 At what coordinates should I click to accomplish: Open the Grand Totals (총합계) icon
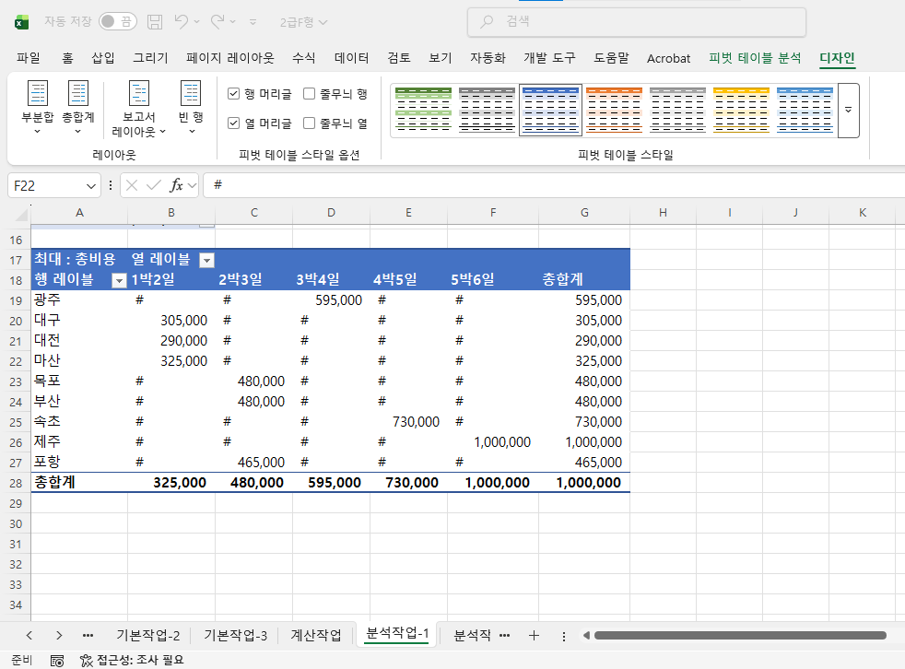pyautogui.click(x=78, y=101)
